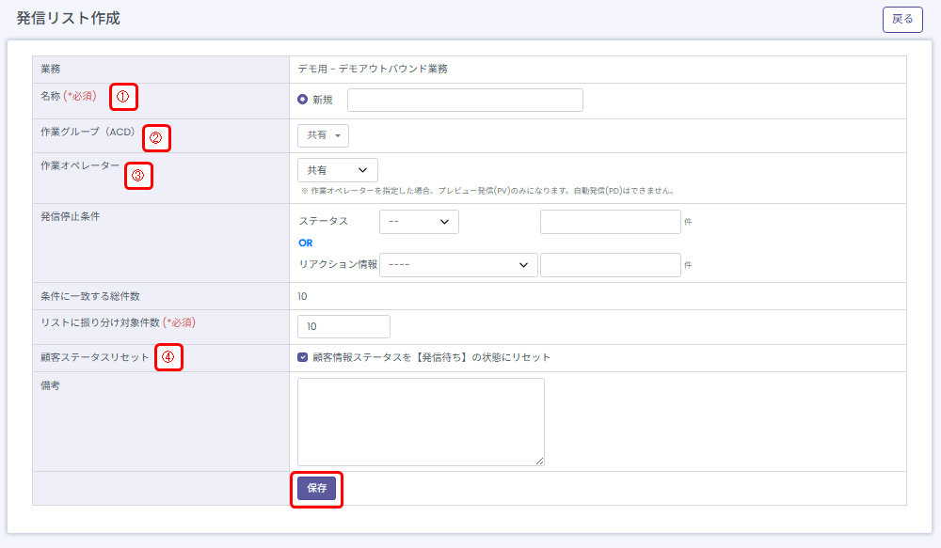Viewport: 941px width, 548px height.
Task: Focus the 名称 text input field
Action: point(465,100)
